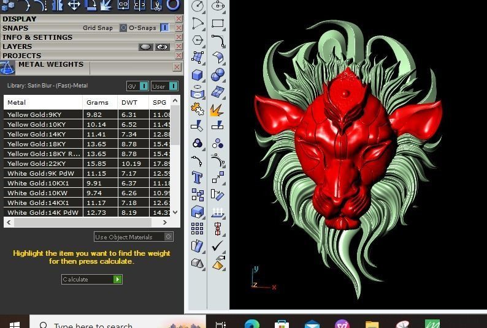Image resolution: width=487 pixels, height=328 pixels.
Task: Expand the DISPLAY panel
Action: [19, 19]
